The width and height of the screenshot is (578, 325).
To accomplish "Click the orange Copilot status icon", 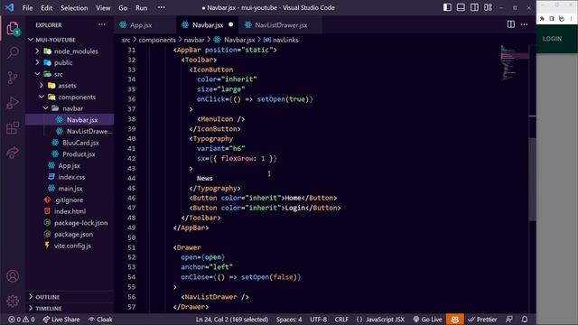I will (455, 320).
